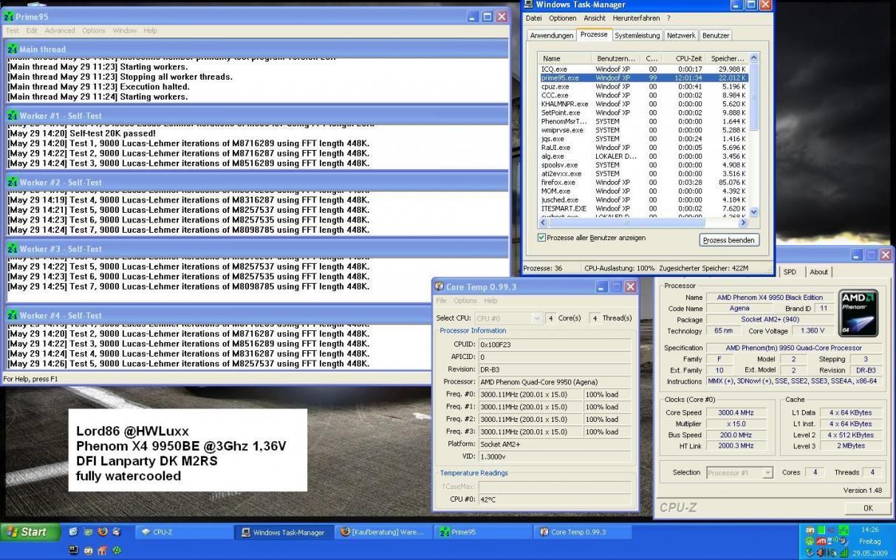Switch to the Netzwerk tab
This screenshot has width=896, height=560.
(x=680, y=35)
